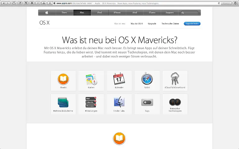Screen dimensions: 239x149
Task: Go forward with the Safari forward arrow
Action: pyautogui.click(x=8, y=3)
